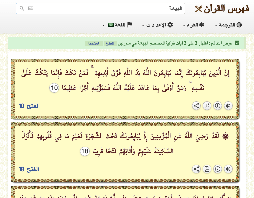Export verse 10 as PDF
Screen dimensions: 254x198
pos(207,106)
